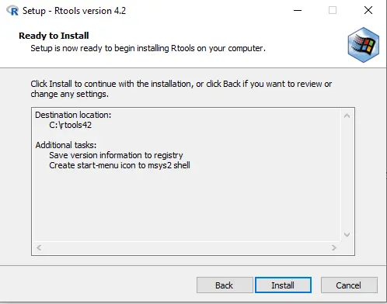Click the horizontal scrollbar track in summary
387x304 pixels.
coord(187,247)
